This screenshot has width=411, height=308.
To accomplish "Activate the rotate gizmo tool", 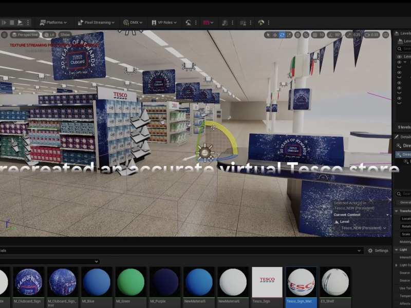I will coord(282,35).
